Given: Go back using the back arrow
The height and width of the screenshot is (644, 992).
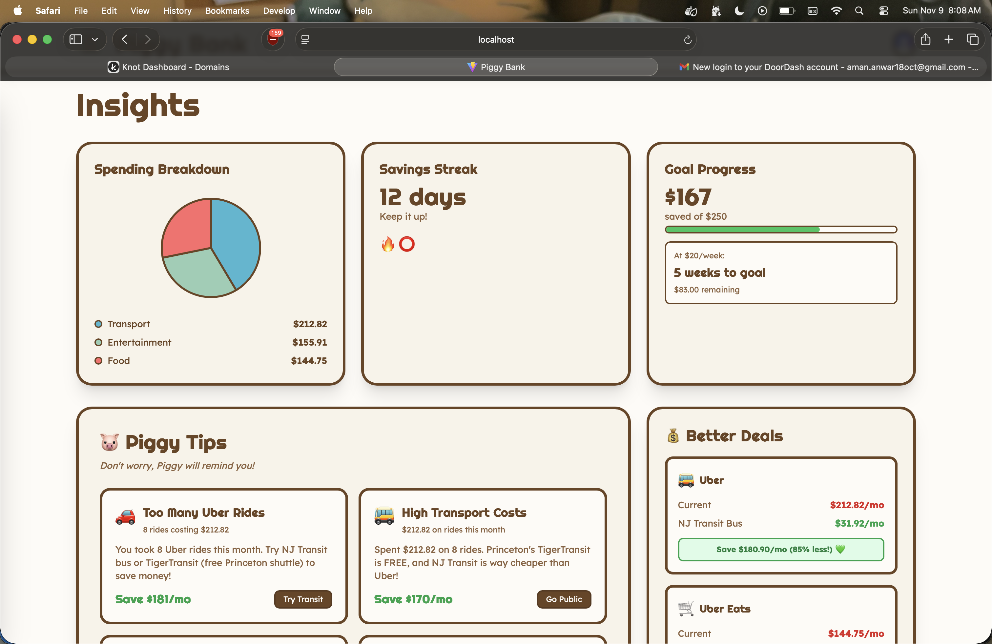Looking at the screenshot, I should (124, 39).
